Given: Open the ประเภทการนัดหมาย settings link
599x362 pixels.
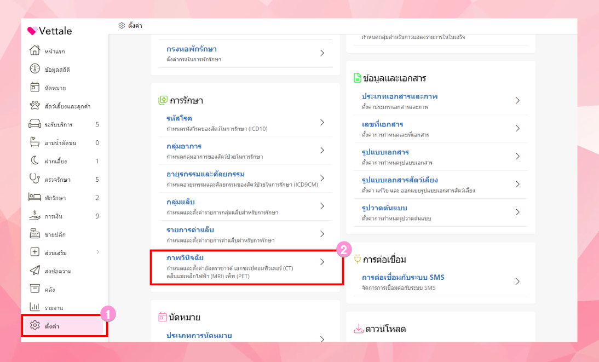Looking at the screenshot, I should click(199, 335).
